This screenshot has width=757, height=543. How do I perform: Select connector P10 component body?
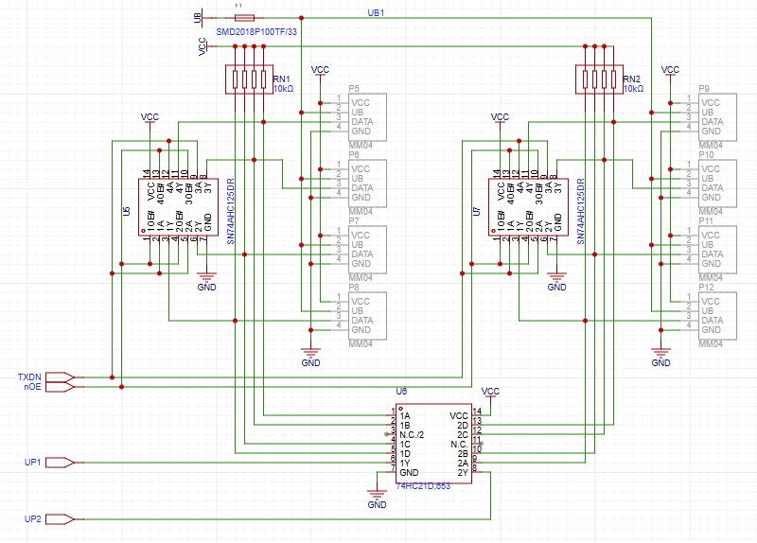[717, 184]
